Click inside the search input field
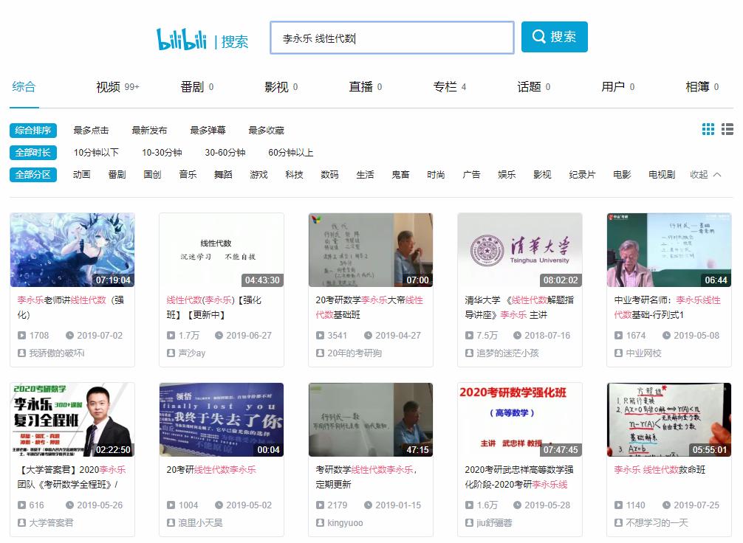Image resolution: width=743 pixels, height=543 pixels. click(x=391, y=37)
